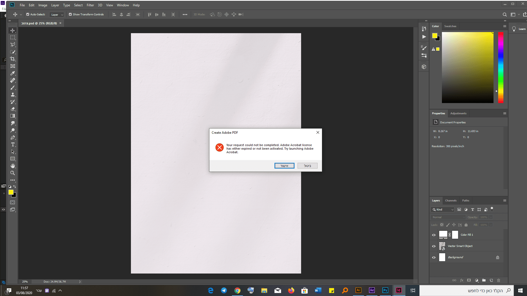Select the Hand tool
The width and height of the screenshot is (527, 296).
[x=13, y=166]
